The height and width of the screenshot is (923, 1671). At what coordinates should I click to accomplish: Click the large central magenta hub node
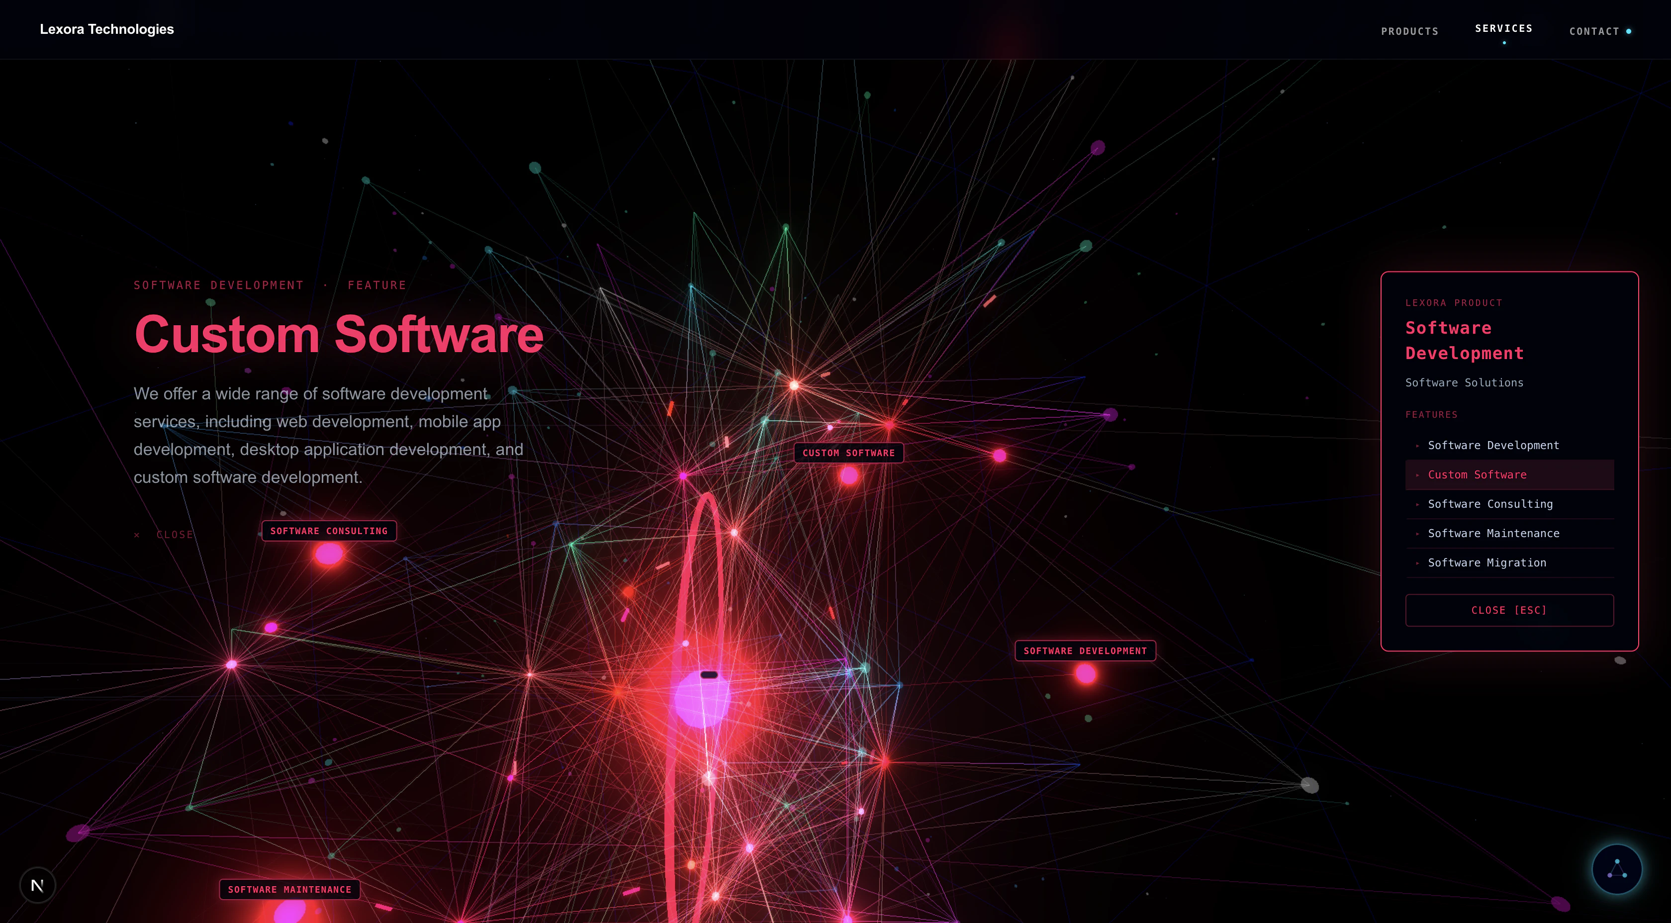point(702,699)
